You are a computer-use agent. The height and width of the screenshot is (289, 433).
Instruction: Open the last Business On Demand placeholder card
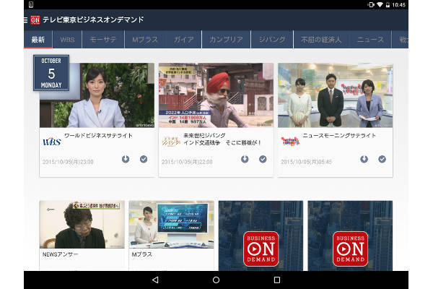[x=350, y=236]
